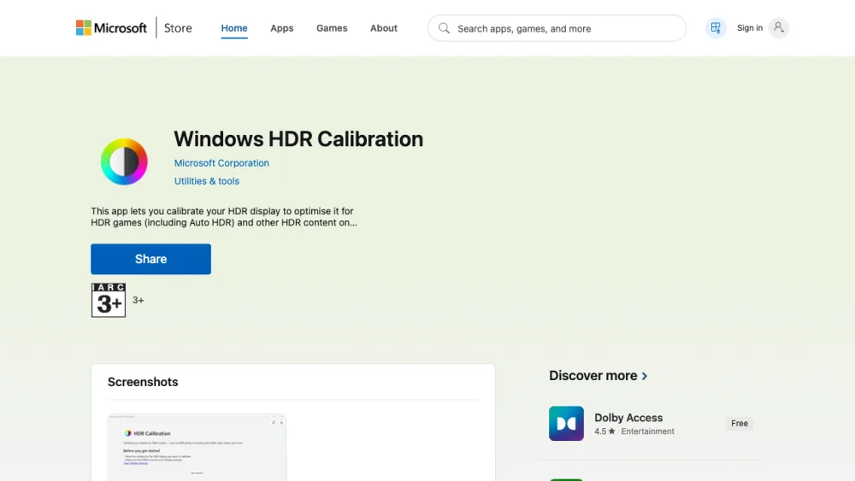The width and height of the screenshot is (855, 481).
Task: Click the Sign in link
Action: [749, 28]
